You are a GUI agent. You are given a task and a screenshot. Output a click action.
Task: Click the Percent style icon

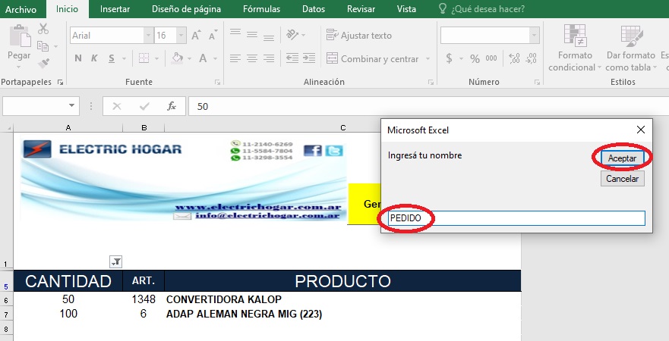[475, 59]
